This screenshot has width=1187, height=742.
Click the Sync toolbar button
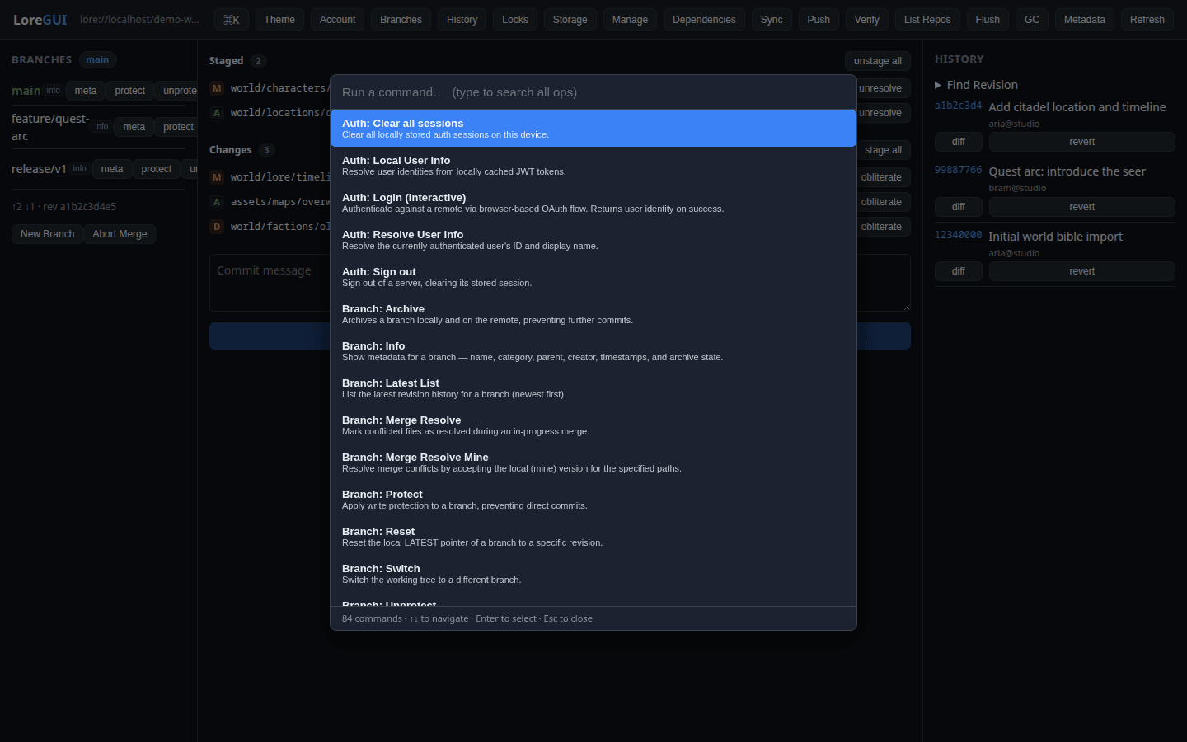click(x=772, y=20)
